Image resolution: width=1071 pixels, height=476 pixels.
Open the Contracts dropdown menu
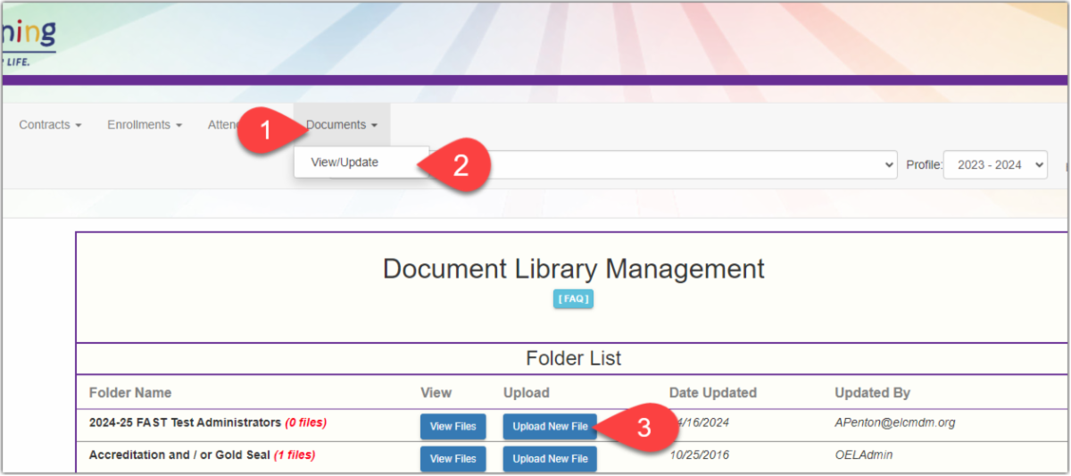50,125
